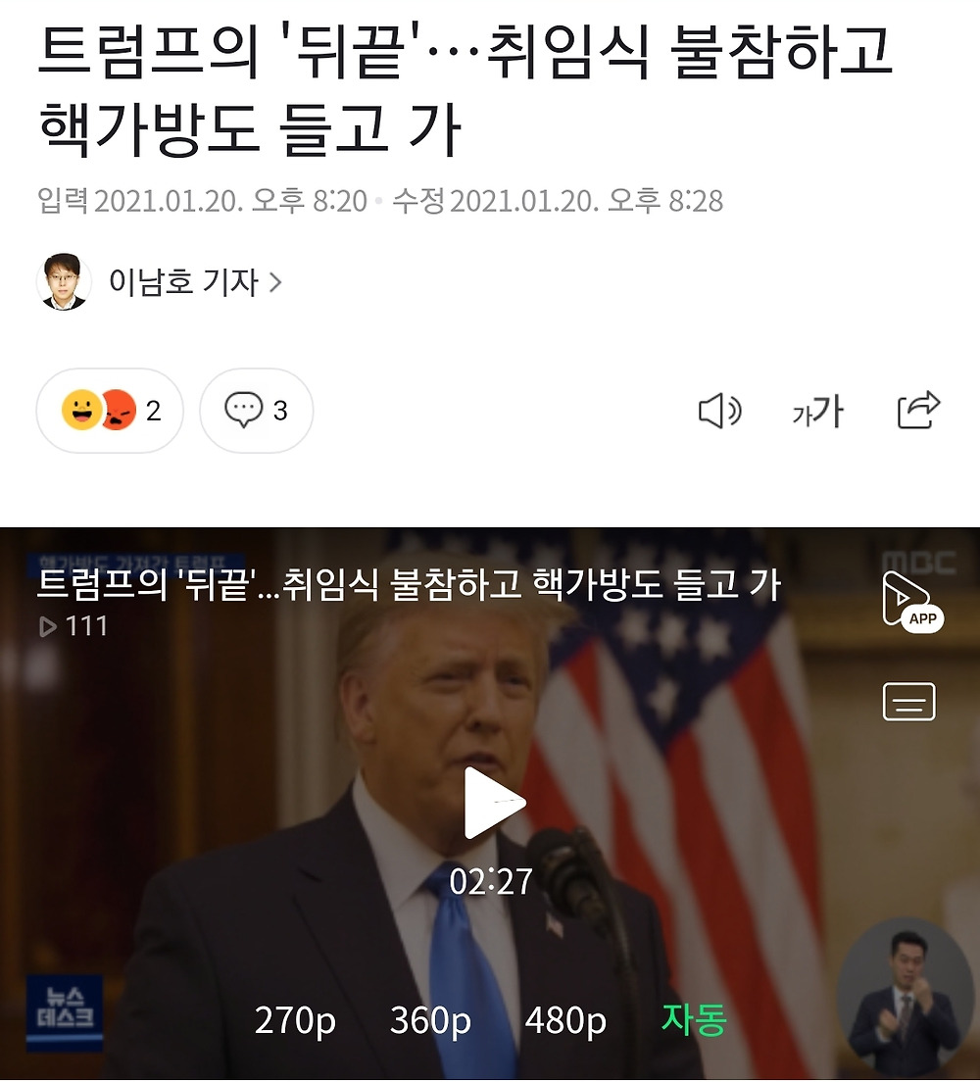Click the video title overlay text
This screenshot has width=980, height=1082.
[409, 584]
